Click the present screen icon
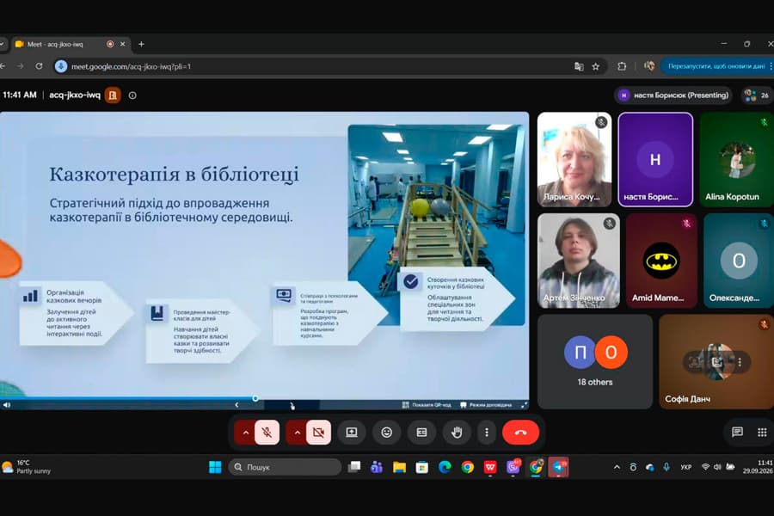The image size is (774, 516). [x=352, y=433]
